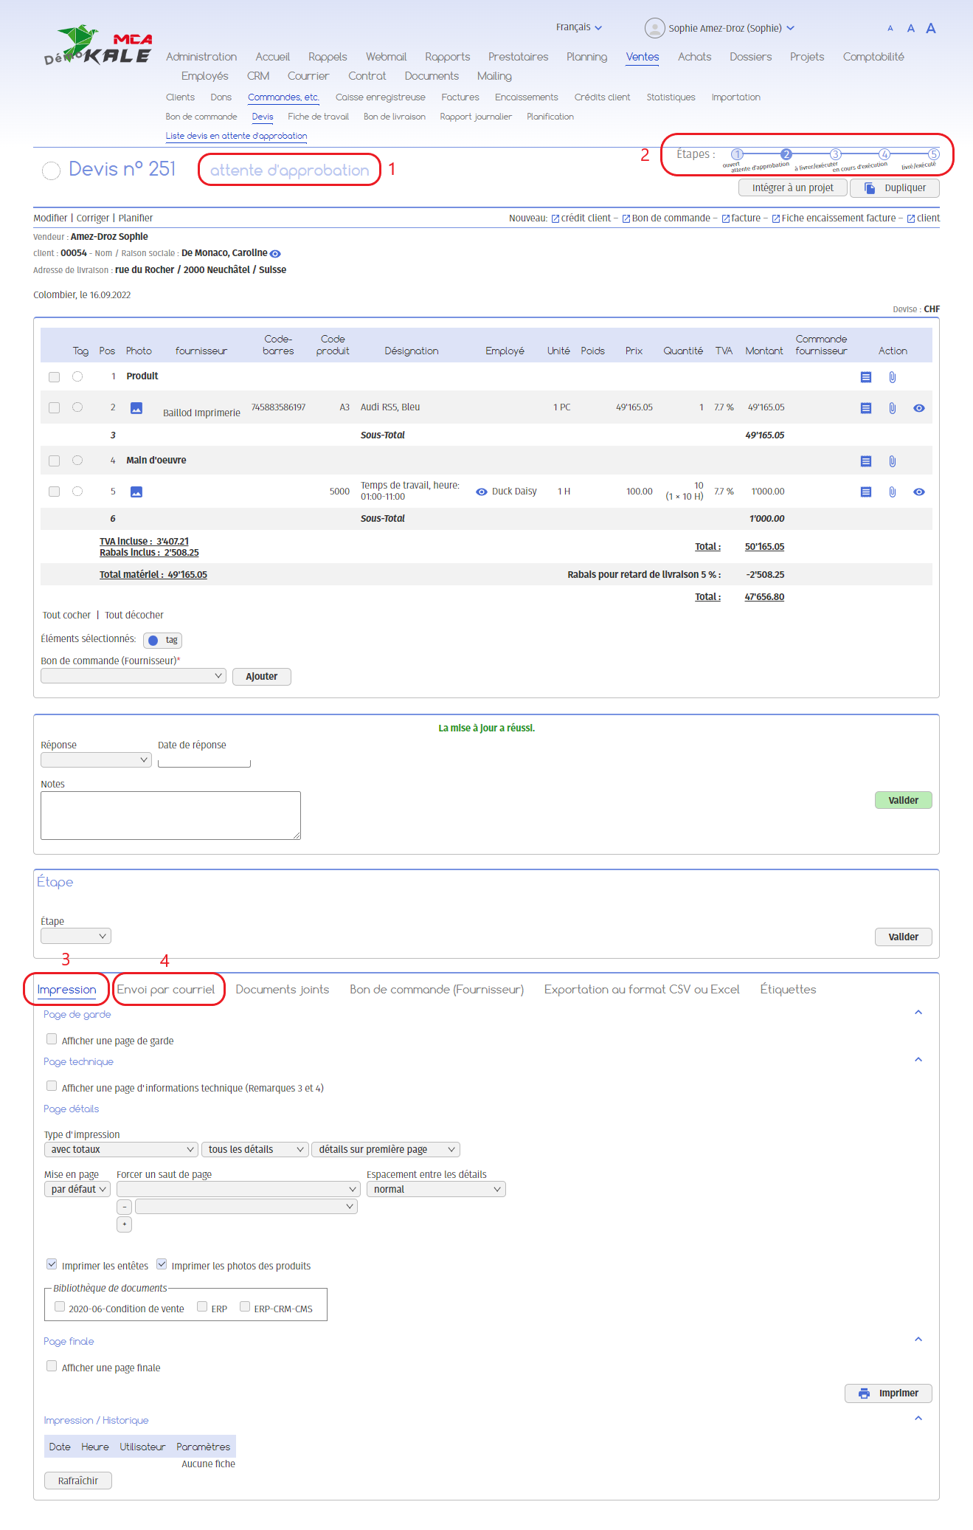The height and width of the screenshot is (1530, 973).
Task: Click paperclip icon on Main d'oeuvre row
Action: coord(892,461)
